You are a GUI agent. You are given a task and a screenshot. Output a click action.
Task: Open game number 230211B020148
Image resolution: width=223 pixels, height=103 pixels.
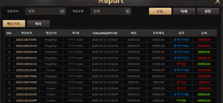tap(26, 52)
